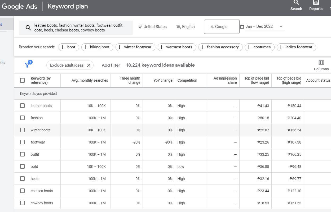Open the Reports icon in header
Image resolution: width=331 pixels, height=212 pixels.
pos(316,6)
